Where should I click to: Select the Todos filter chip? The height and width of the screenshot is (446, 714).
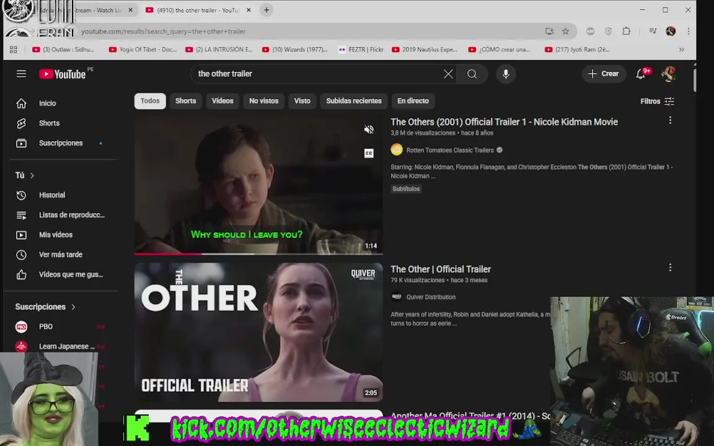coord(150,101)
